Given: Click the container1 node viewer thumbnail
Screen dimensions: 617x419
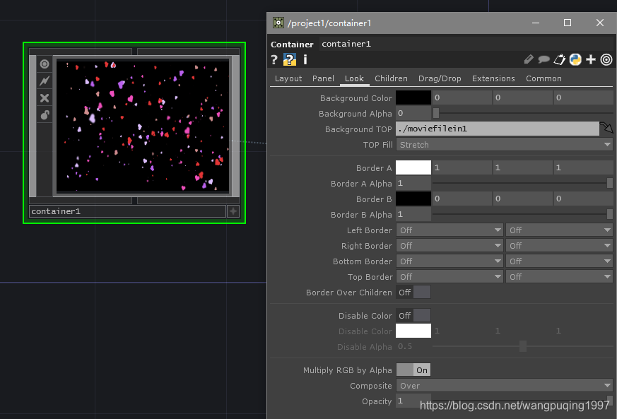Looking at the screenshot, I should click(143, 126).
